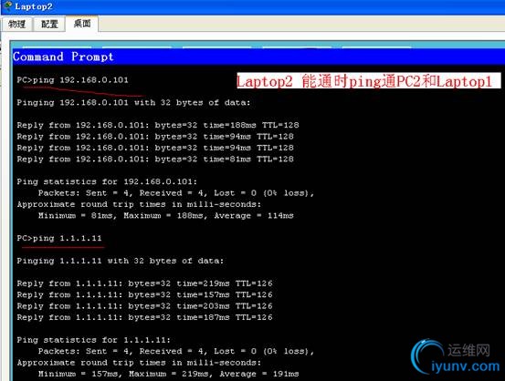Click the reply line with time=81ms

click(x=155, y=160)
